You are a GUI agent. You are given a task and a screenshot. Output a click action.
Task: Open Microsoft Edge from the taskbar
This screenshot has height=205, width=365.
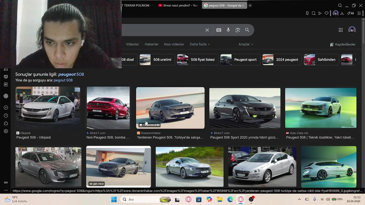coord(230,199)
